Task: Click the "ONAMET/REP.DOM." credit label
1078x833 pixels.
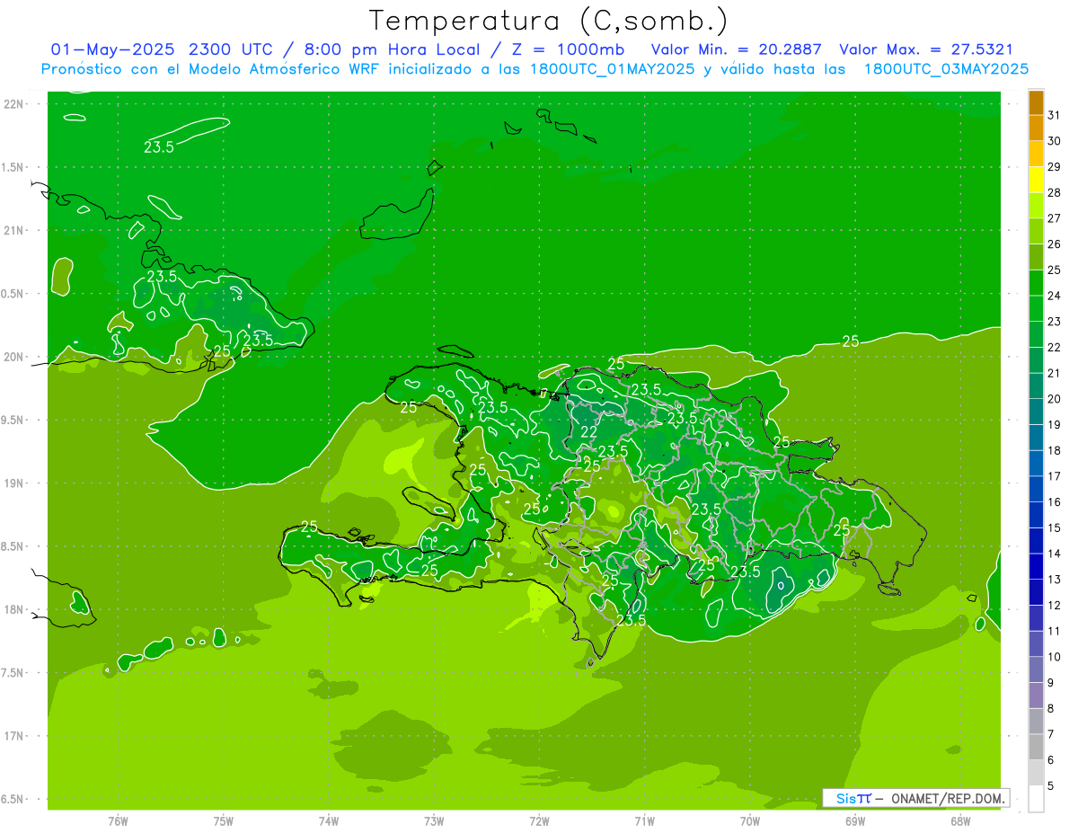Action: [x=948, y=798]
